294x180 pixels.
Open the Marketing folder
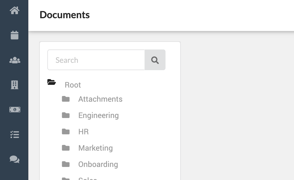[x=95, y=148]
